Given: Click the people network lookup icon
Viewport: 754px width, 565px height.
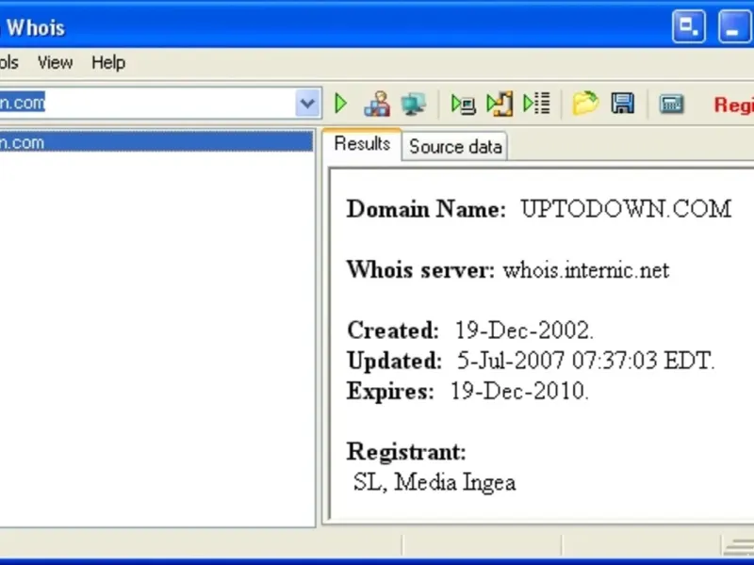Looking at the screenshot, I should 376,104.
